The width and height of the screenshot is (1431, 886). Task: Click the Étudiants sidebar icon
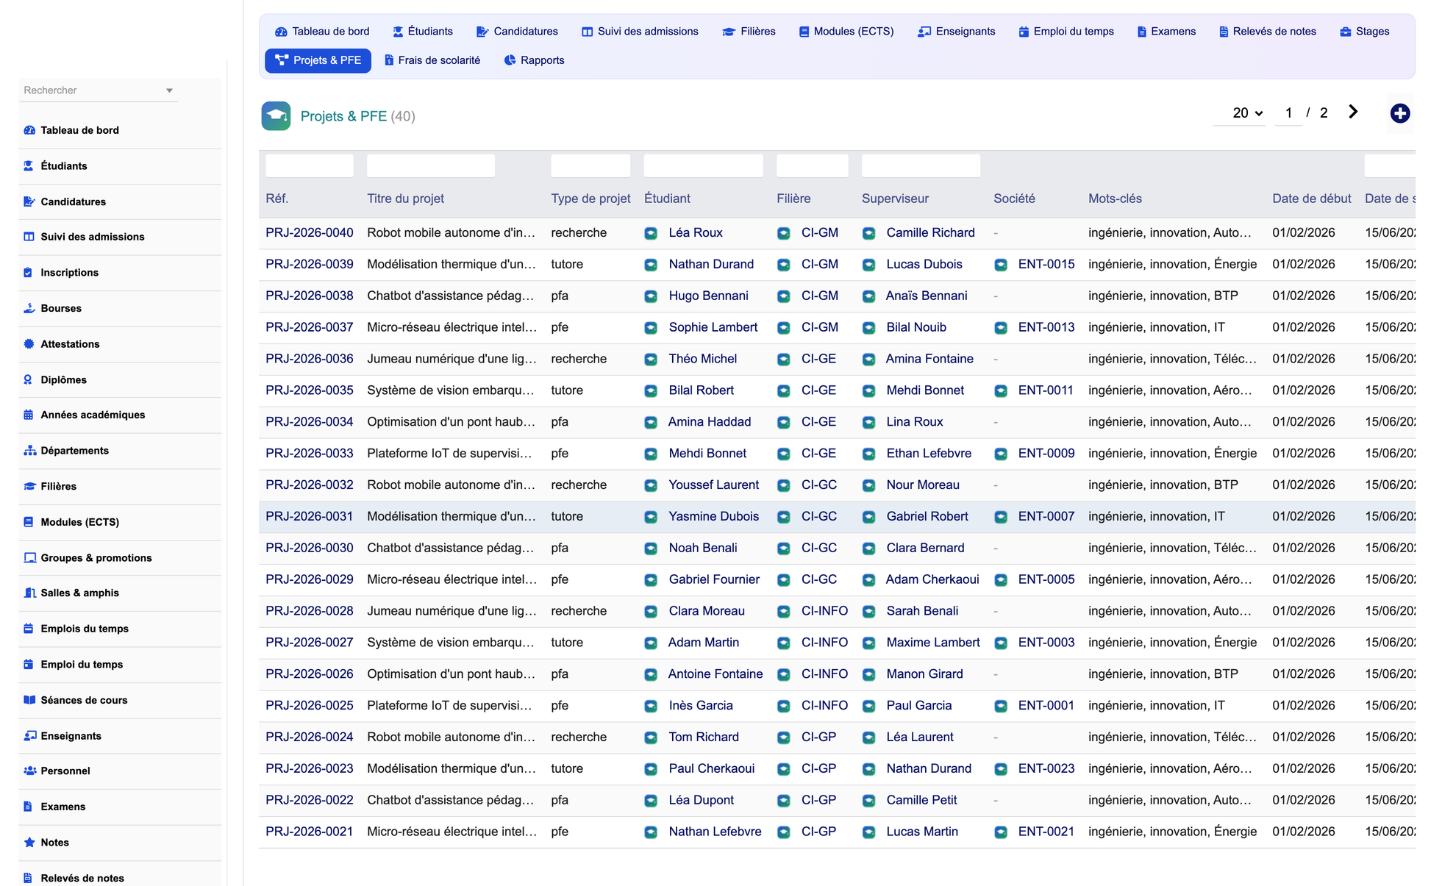click(x=29, y=166)
